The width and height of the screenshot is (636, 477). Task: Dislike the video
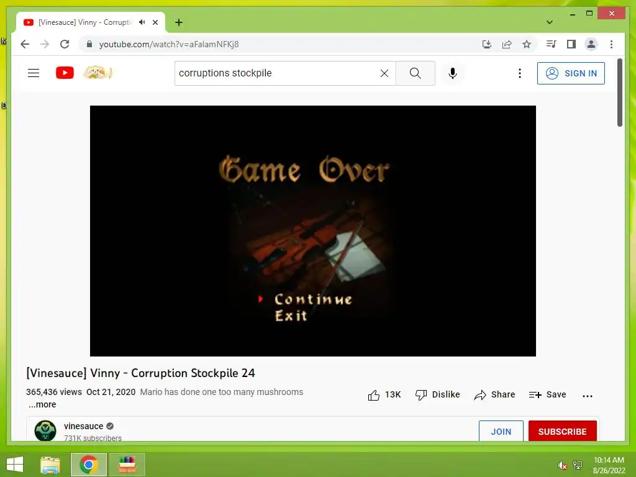438,394
